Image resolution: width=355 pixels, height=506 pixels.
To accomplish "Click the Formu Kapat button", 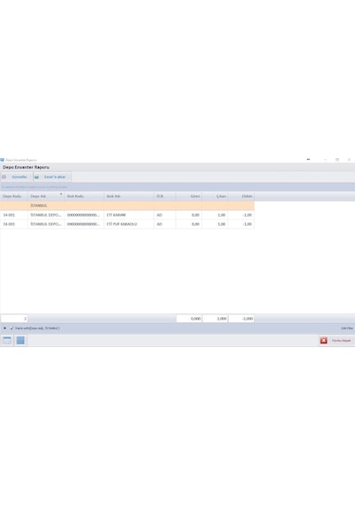I will tap(336, 341).
